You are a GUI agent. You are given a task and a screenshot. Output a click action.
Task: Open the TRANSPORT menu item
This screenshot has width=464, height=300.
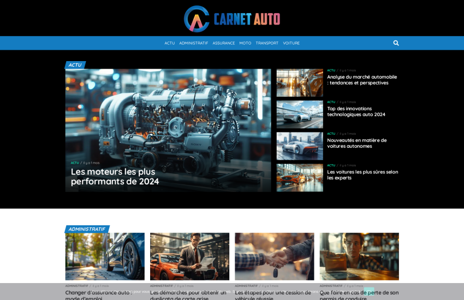(x=267, y=43)
